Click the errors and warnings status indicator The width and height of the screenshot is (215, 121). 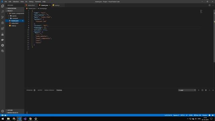(4, 115)
